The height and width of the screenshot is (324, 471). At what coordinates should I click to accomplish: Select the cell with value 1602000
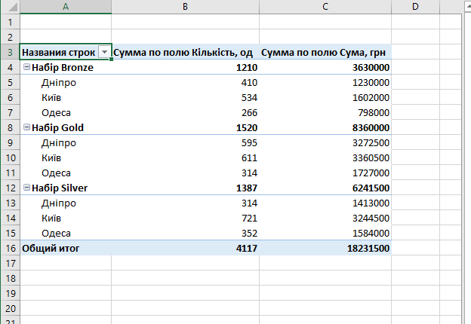(325, 97)
